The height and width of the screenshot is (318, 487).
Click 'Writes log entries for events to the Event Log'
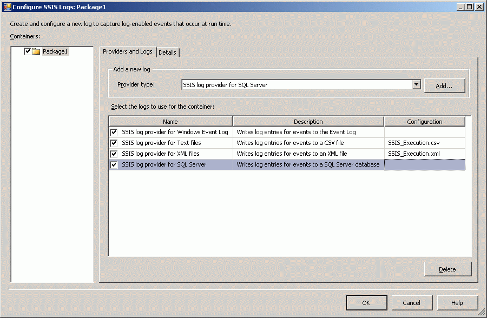coord(297,132)
